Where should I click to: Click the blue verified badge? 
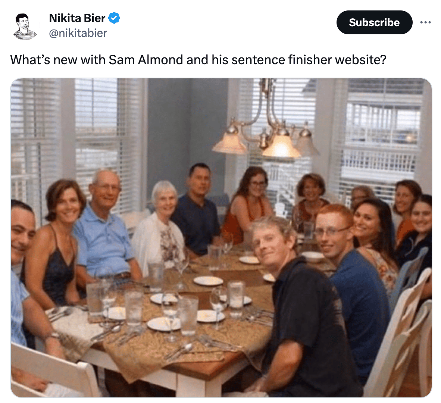tap(114, 18)
